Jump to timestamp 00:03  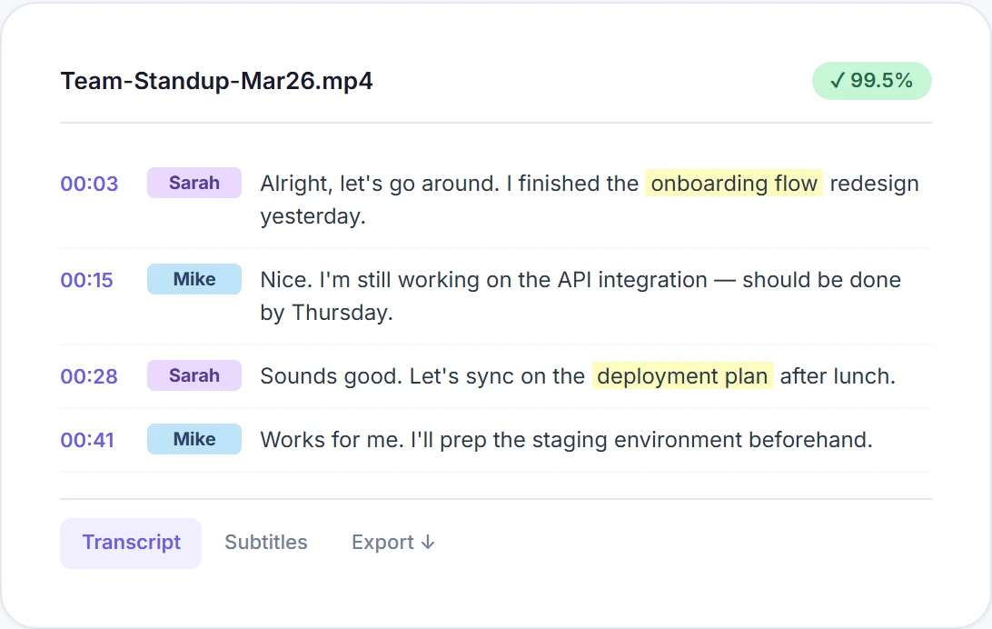(x=89, y=184)
